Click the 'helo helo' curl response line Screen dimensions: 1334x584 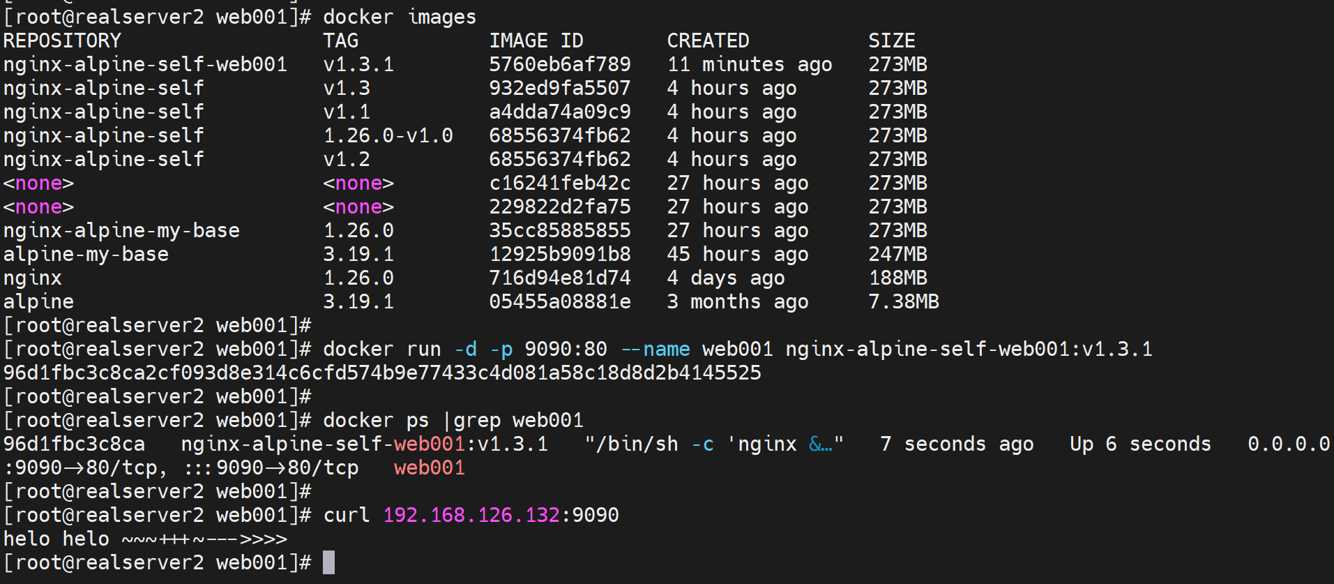[x=145, y=539]
